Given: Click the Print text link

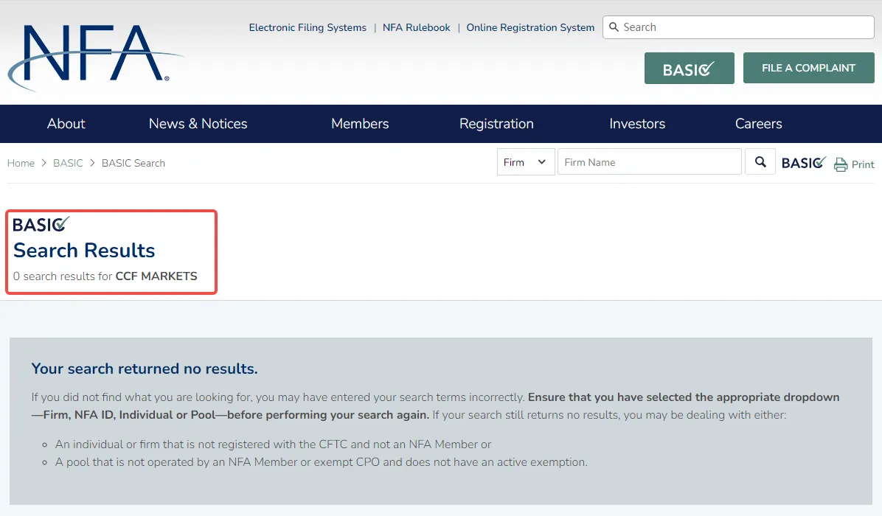Looking at the screenshot, I should [x=862, y=164].
